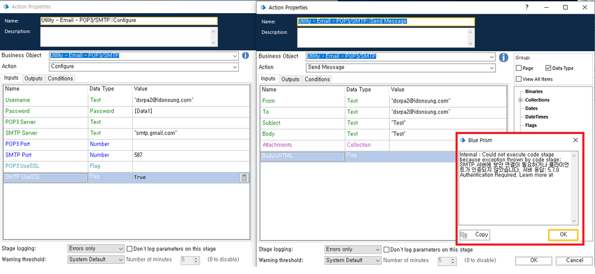Click OK button at bottom of Send Message window
The height and width of the screenshot is (274, 595).
pos(534,260)
